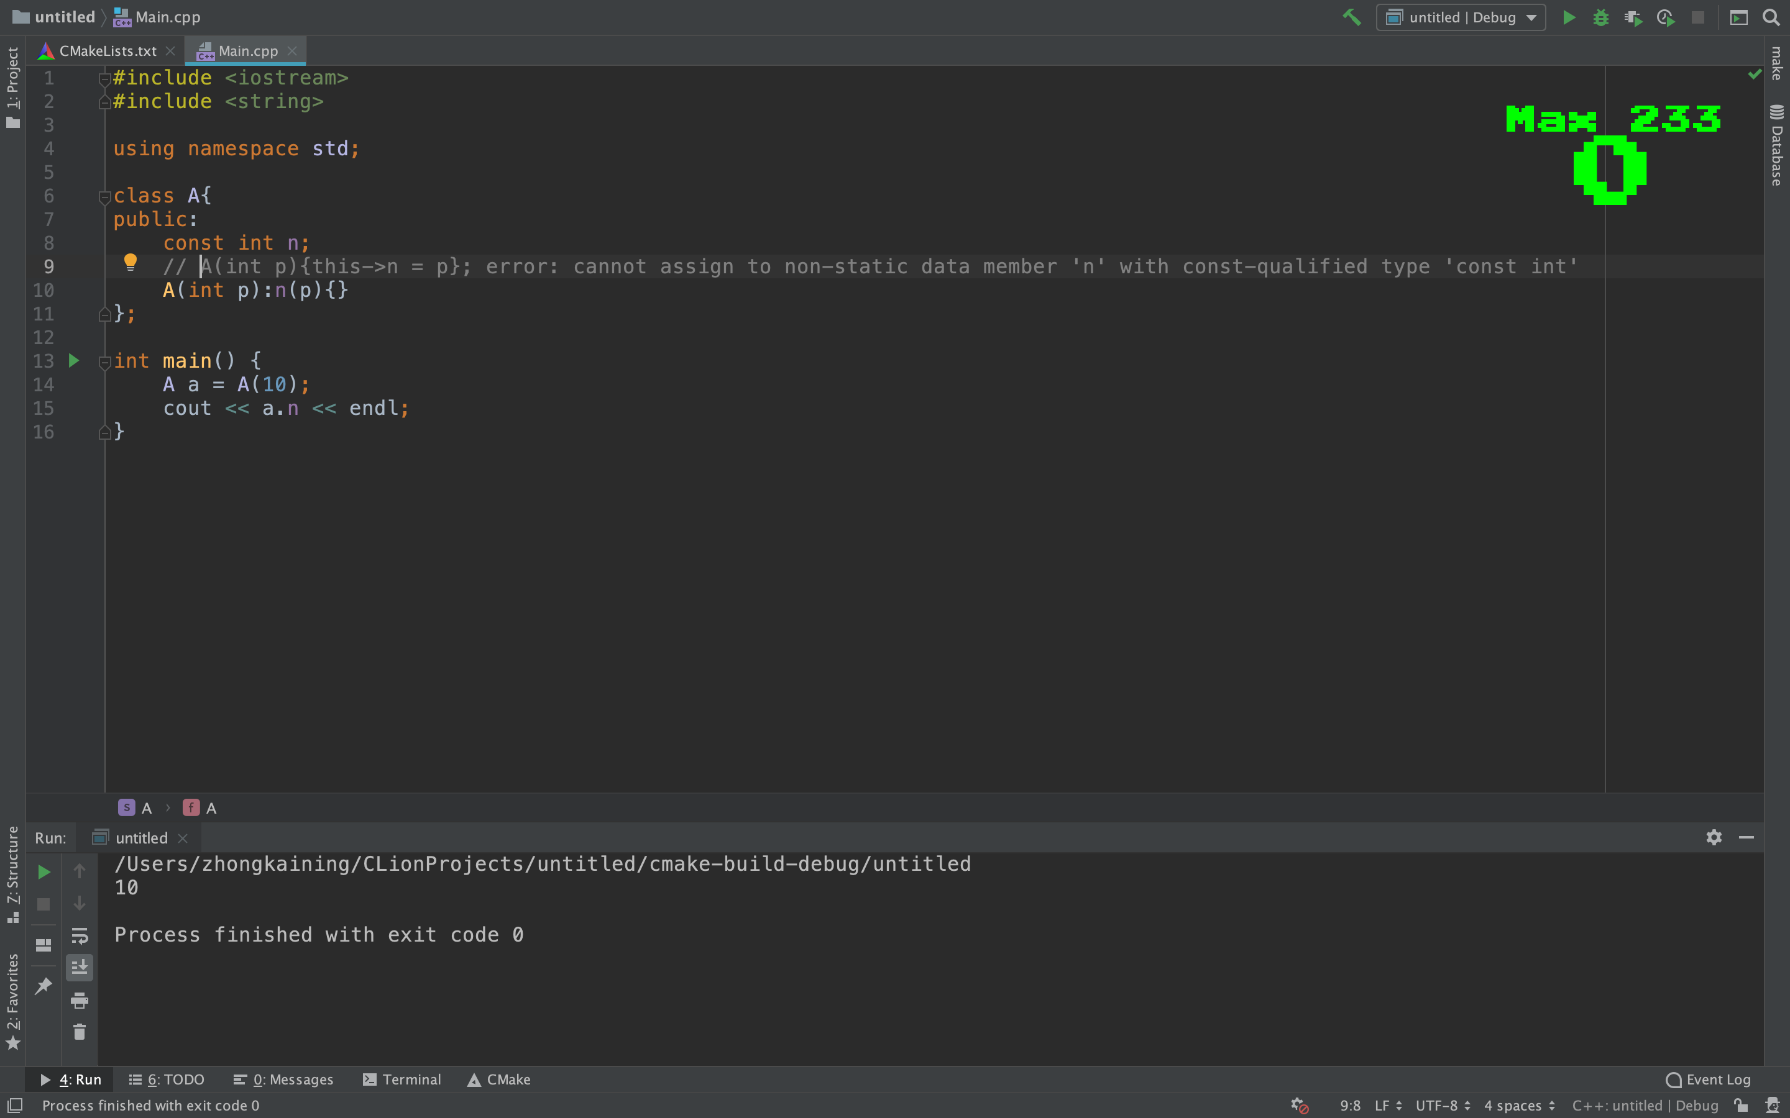
Task: Click the function A breadcrumb
Action: 201,807
